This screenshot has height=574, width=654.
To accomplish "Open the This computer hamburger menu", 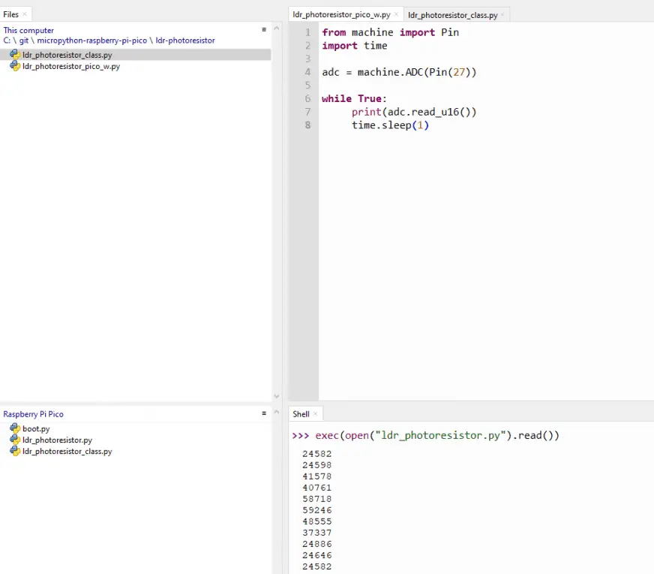I will [264, 29].
